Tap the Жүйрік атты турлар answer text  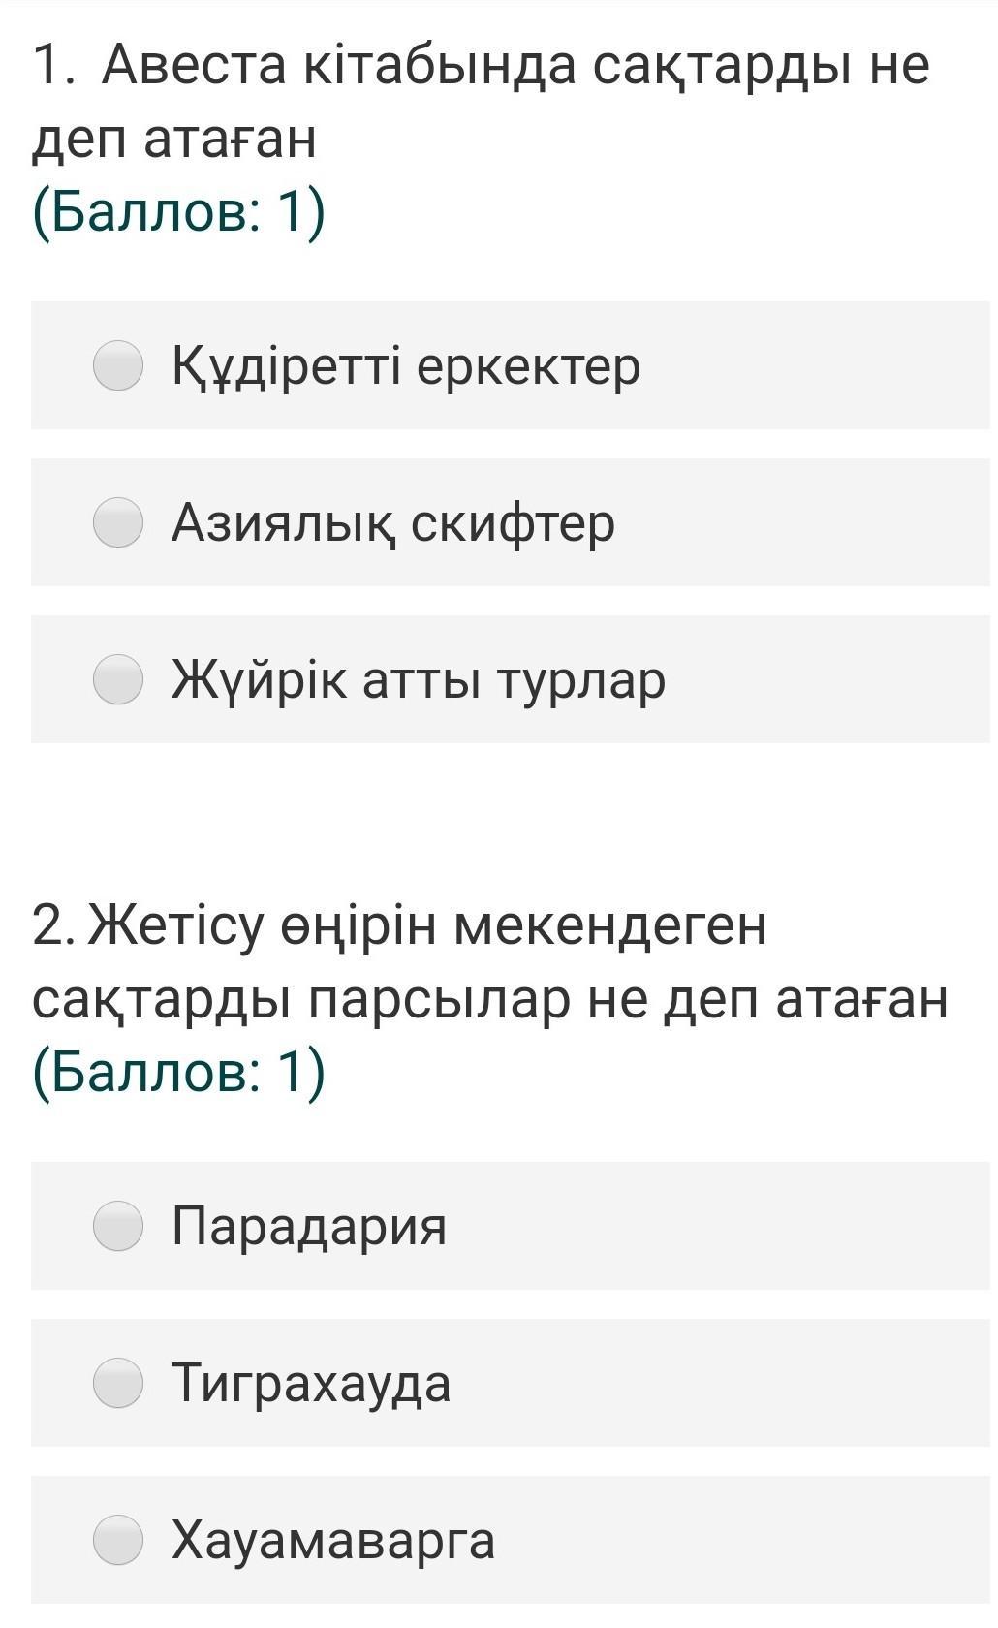coord(419,680)
